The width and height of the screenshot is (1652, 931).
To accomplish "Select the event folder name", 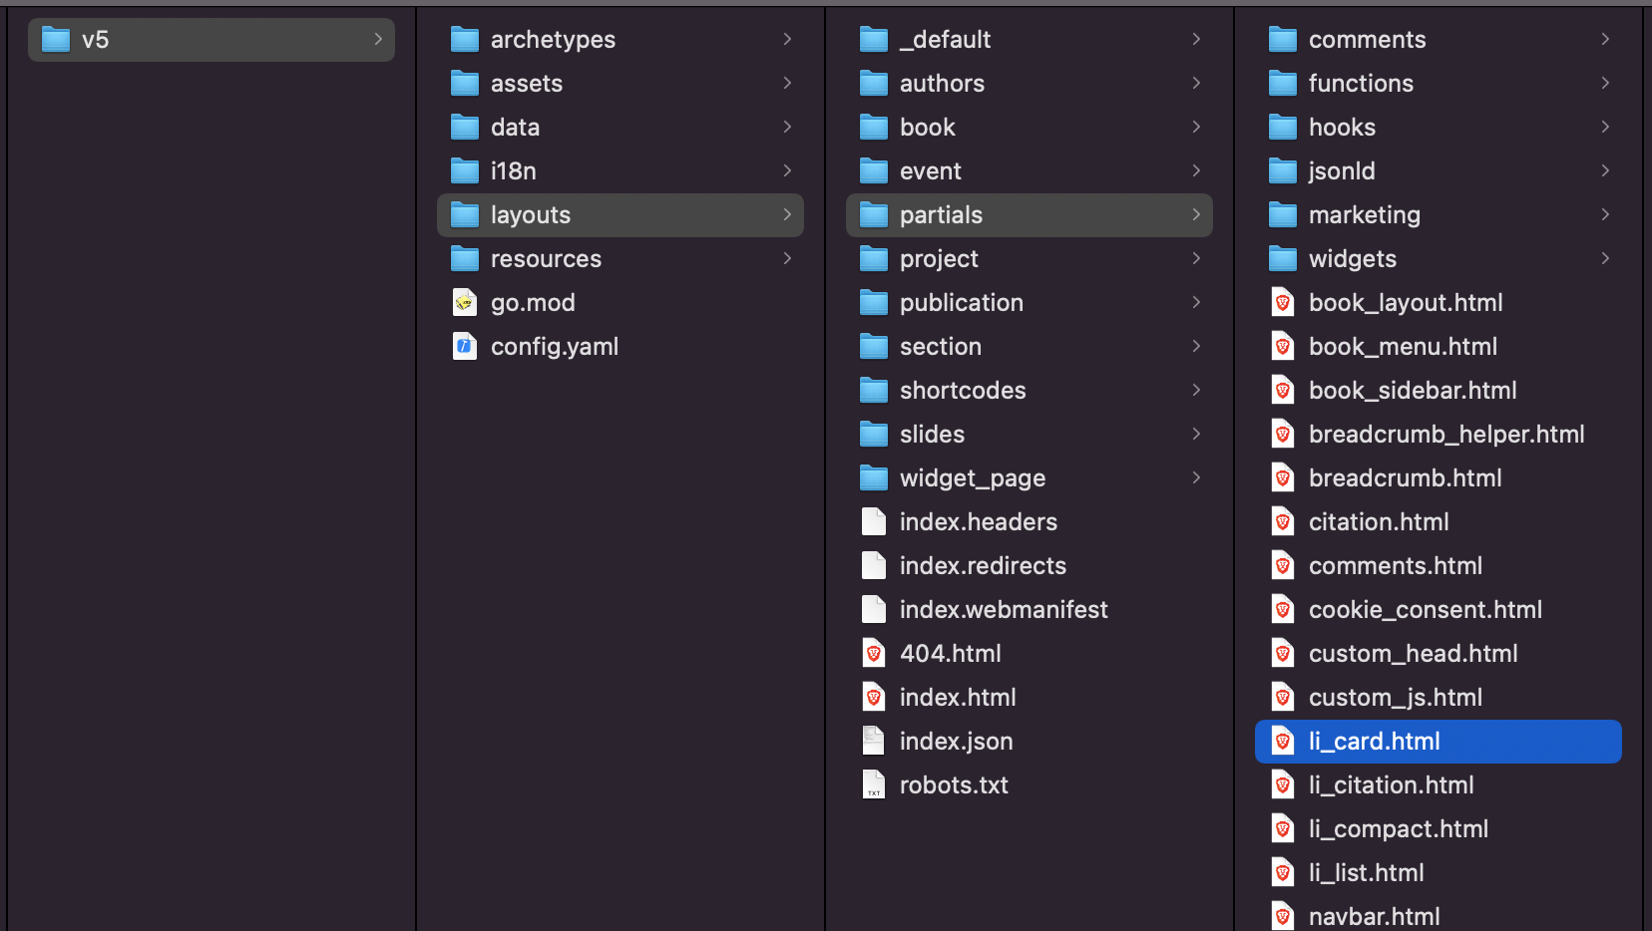I will coord(931,171).
